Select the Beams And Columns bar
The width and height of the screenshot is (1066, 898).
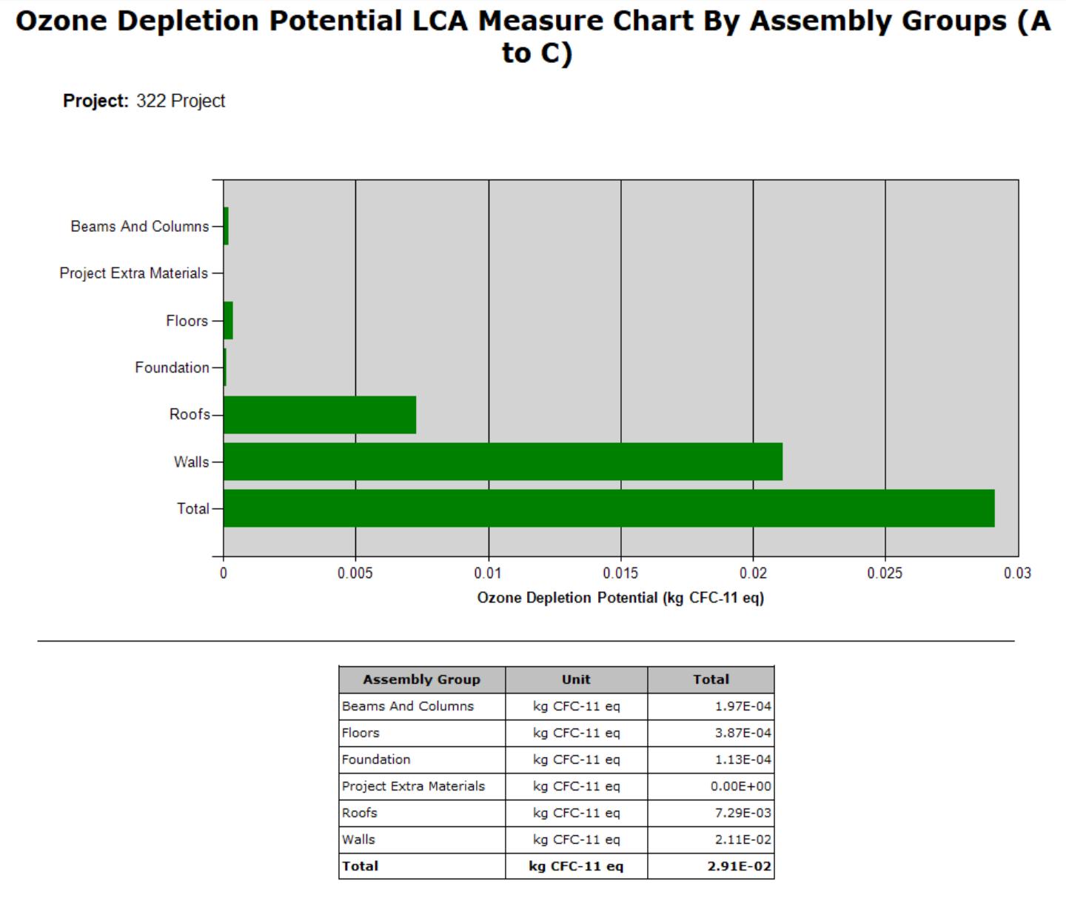coord(226,226)
